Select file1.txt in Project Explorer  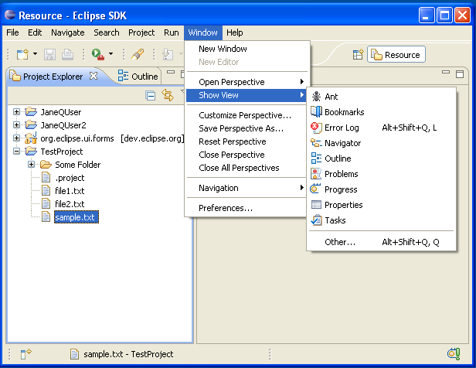pyautogui.click(x=70, y=191)
